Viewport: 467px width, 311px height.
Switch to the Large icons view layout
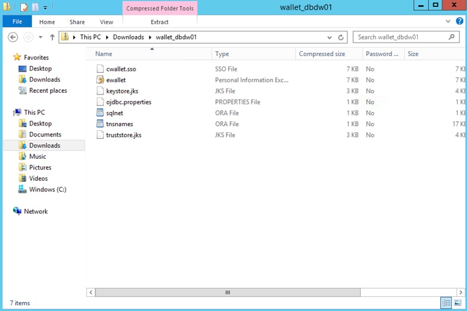coord(458,303)
